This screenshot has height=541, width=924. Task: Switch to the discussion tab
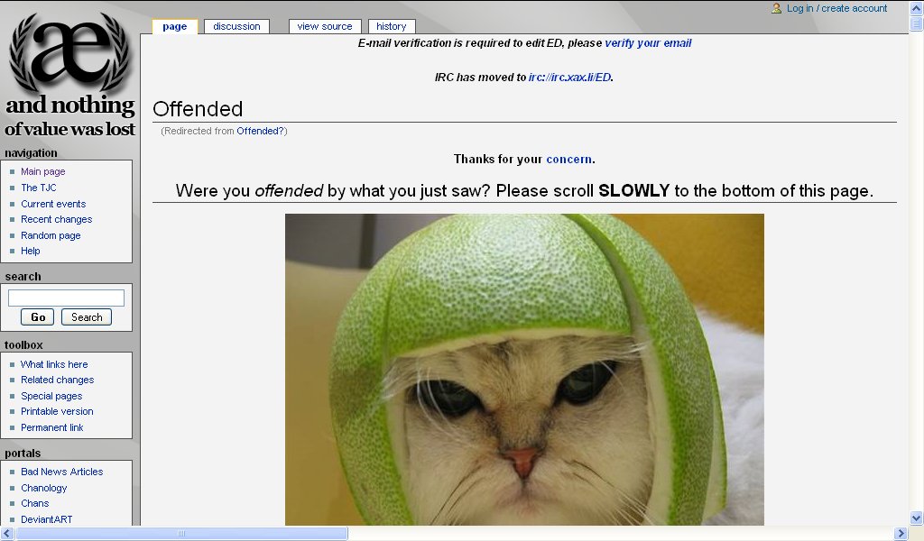click(236, 26)
